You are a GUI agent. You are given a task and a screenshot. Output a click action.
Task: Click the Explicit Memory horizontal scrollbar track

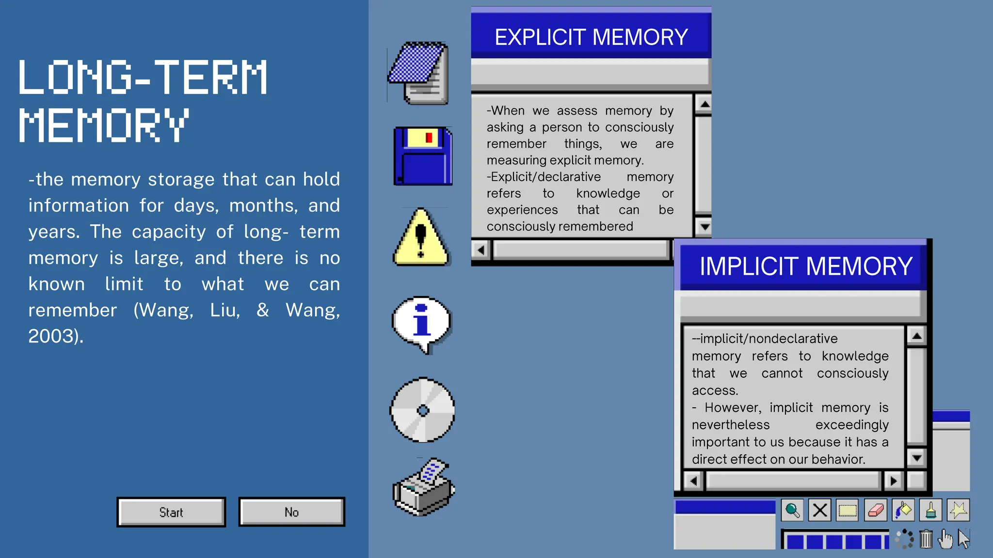[581, 250]
